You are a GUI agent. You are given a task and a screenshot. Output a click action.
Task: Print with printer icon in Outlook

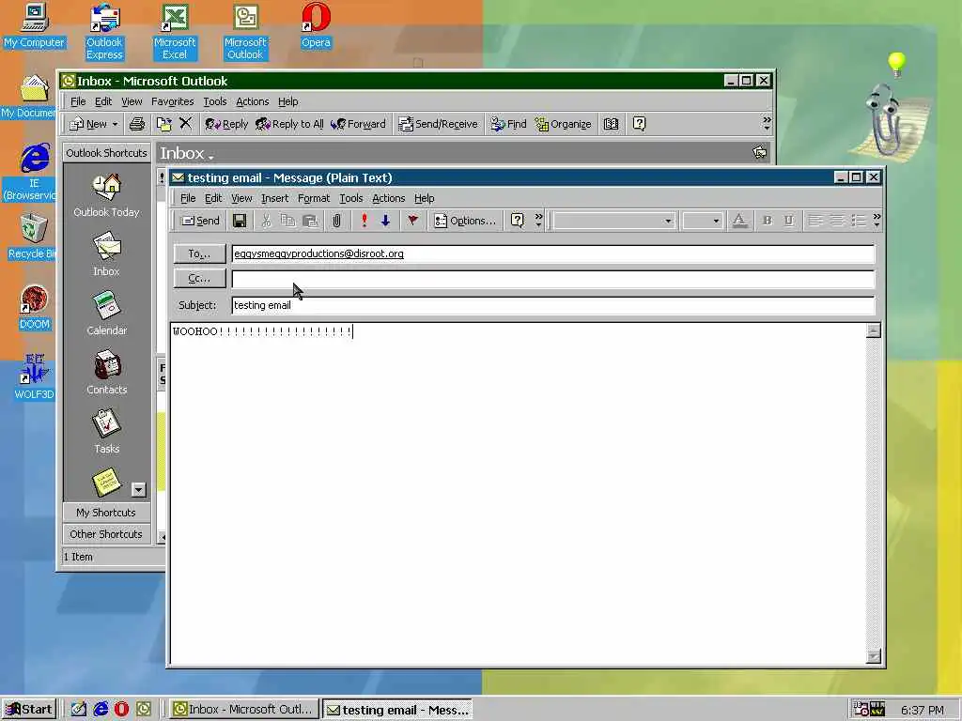pos(137,124)
